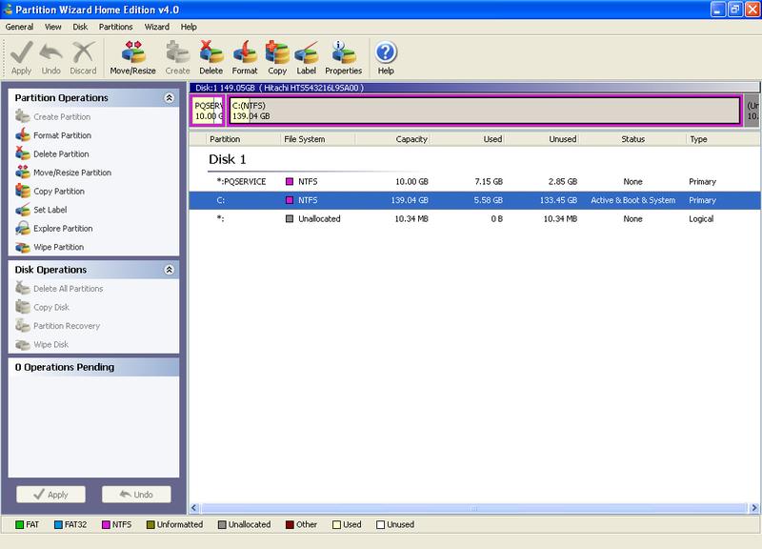Choose Set Label in side panel

(41, 210)
